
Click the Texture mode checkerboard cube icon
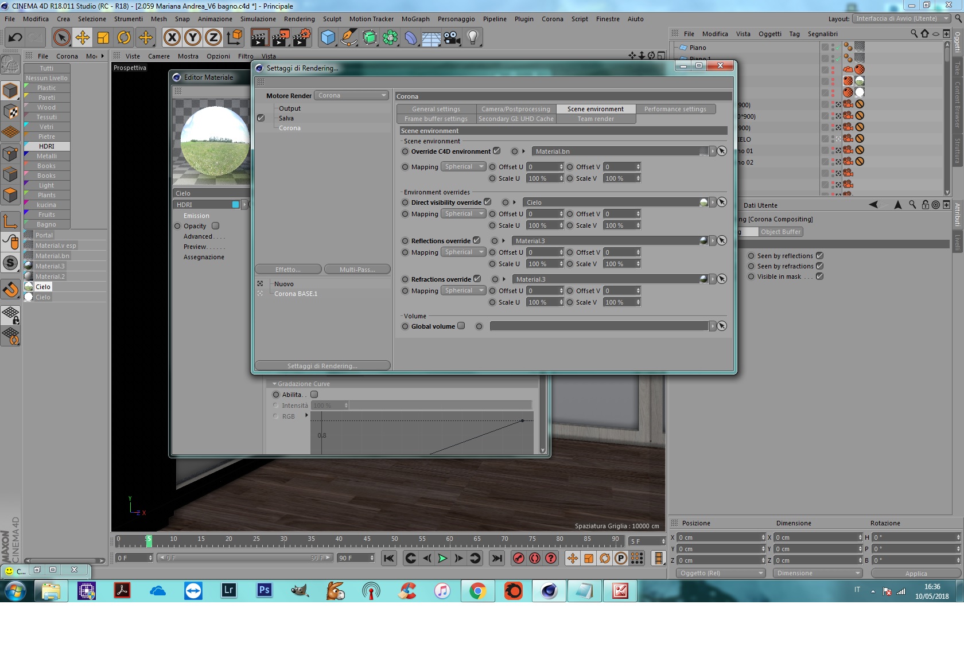point(10,111)
